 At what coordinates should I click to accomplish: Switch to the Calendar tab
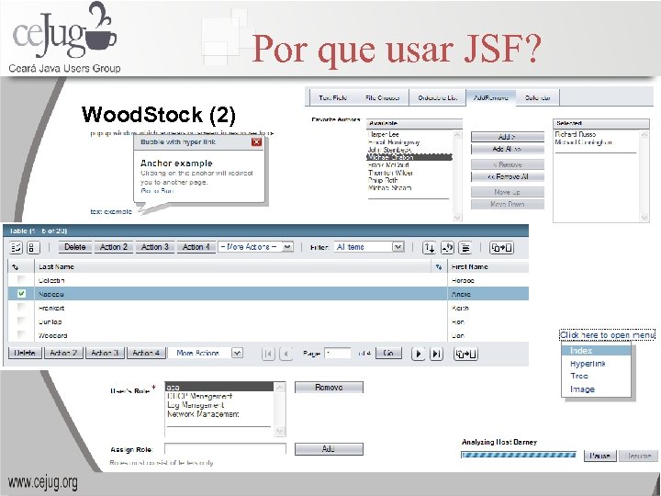pyautogui.click(x=537, y=98)
